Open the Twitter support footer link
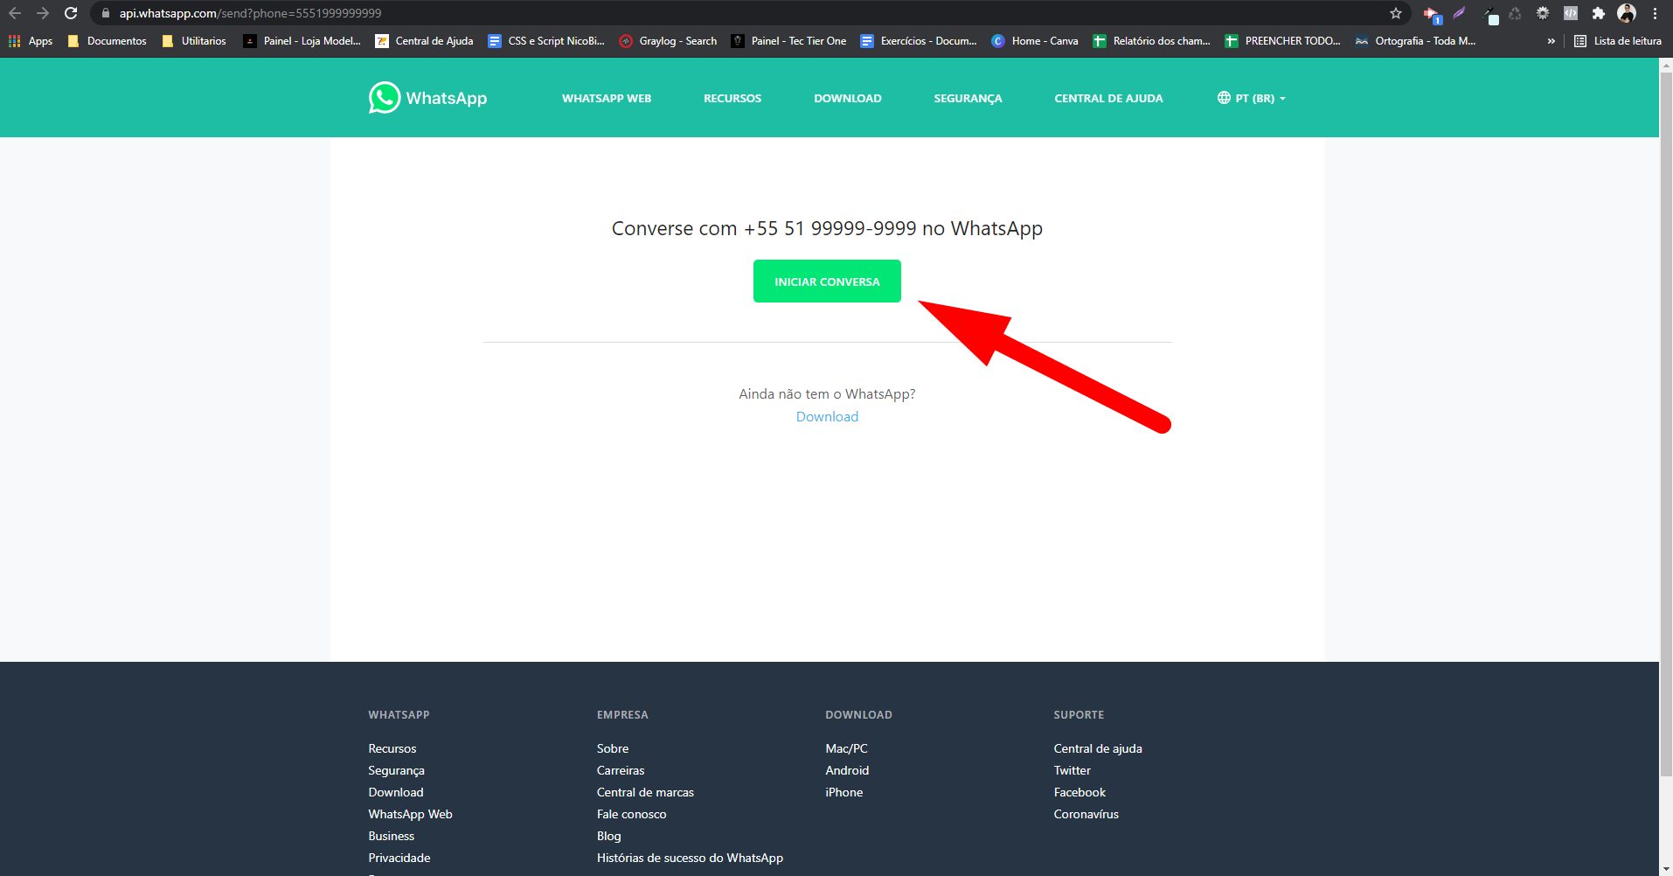1673x876 pixels. 1072,770
